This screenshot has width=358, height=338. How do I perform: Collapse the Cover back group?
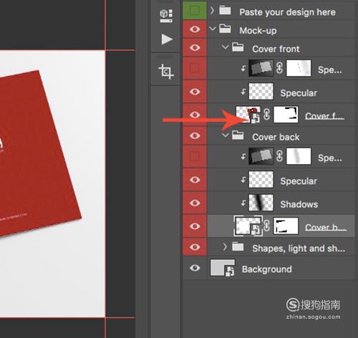pyautogui.click(x=225, y=135)
